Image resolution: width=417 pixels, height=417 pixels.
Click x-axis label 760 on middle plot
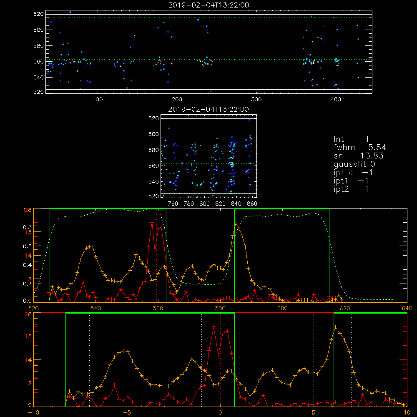point(173,204)
